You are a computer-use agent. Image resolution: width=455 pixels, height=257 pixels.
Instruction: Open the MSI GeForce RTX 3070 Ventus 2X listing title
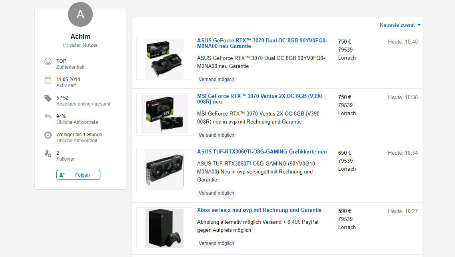tap(260, 99)
